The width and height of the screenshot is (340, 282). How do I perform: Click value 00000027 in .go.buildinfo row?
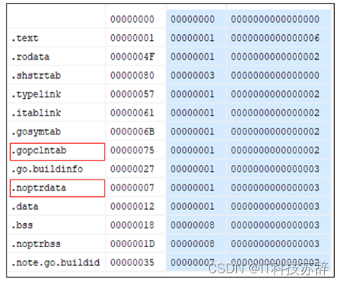[x=132, y=169]
